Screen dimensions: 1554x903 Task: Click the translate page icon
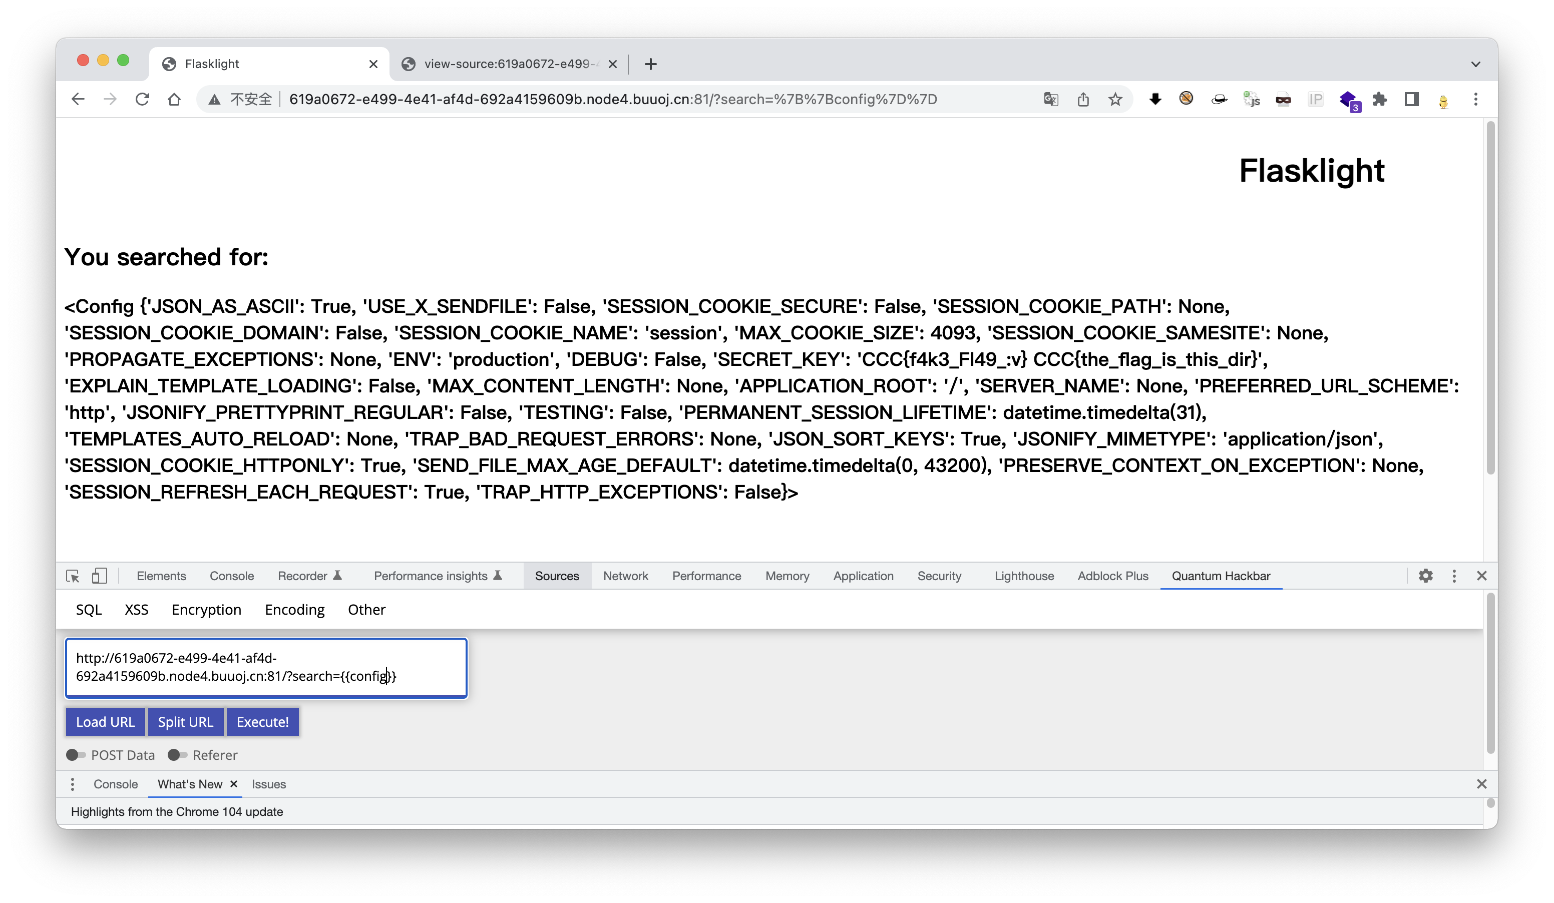1051,99
